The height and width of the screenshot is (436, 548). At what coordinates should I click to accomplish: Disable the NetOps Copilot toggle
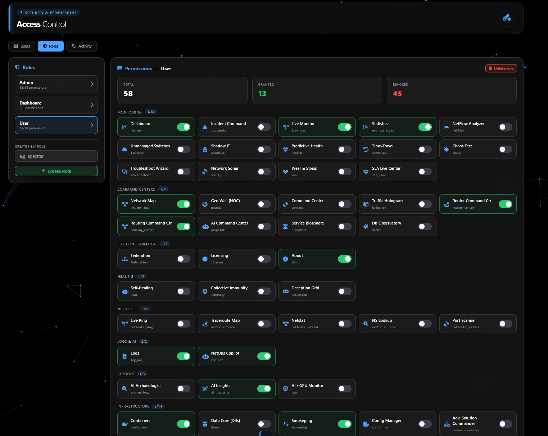coord(264,356)
